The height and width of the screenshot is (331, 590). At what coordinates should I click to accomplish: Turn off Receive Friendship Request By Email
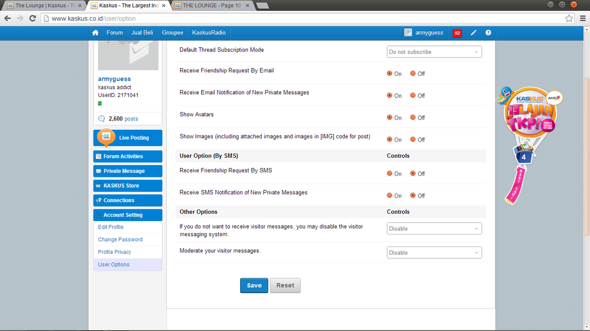[x=413, y=74]
